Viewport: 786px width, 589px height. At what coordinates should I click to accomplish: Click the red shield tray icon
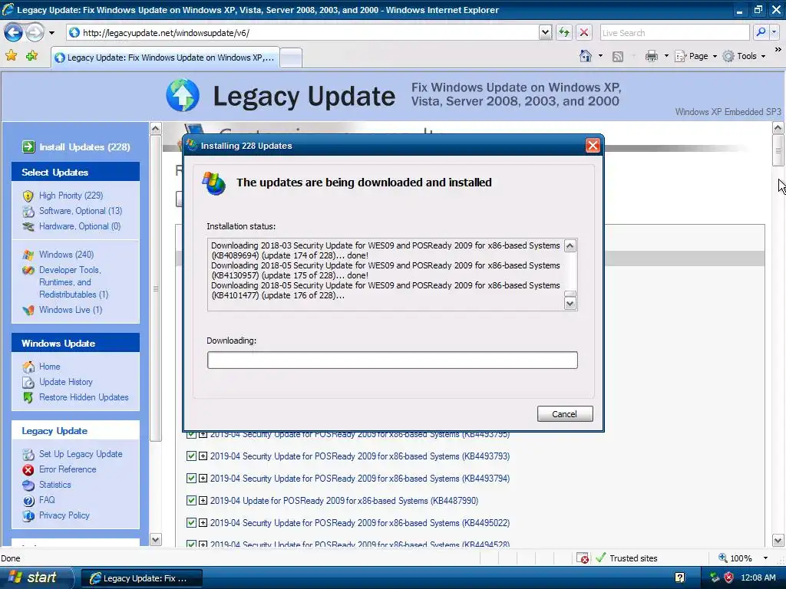click(x=728, y=577)
